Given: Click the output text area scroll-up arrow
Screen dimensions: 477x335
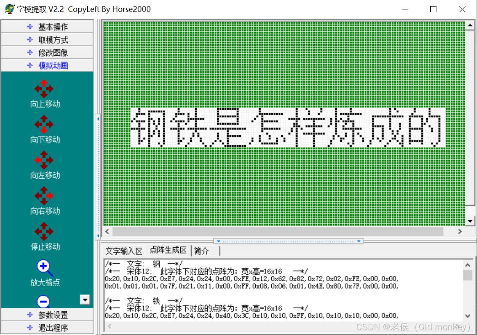Looking at the screenshot, I should (468, 265).
